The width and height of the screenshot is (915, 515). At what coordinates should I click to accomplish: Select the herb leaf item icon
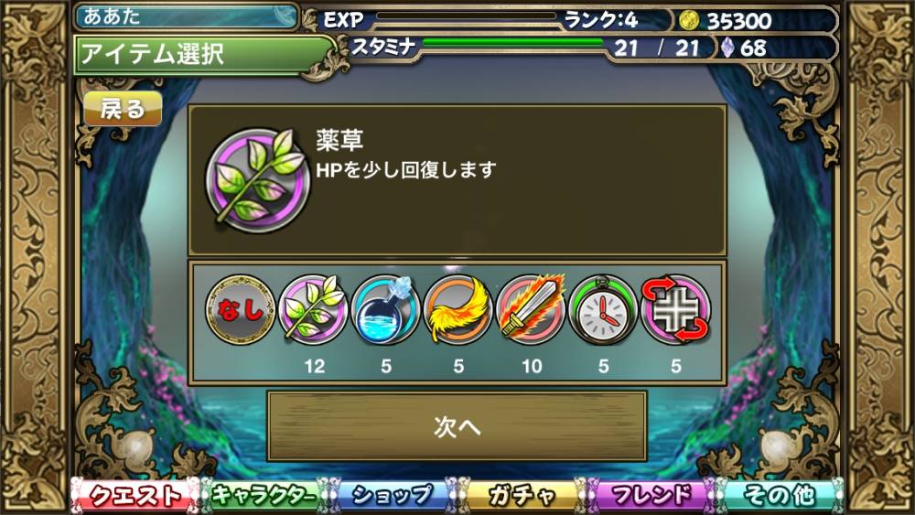coord(313,310)
